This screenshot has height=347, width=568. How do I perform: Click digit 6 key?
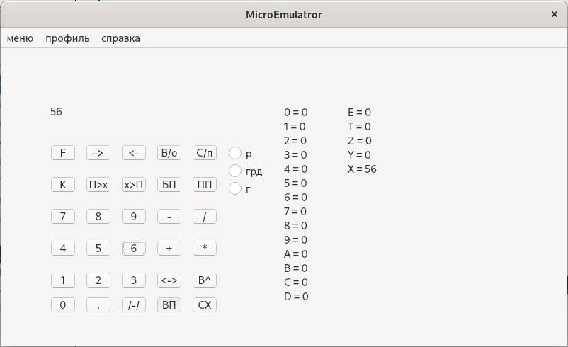pyautogui.click(x=134, y=249)
